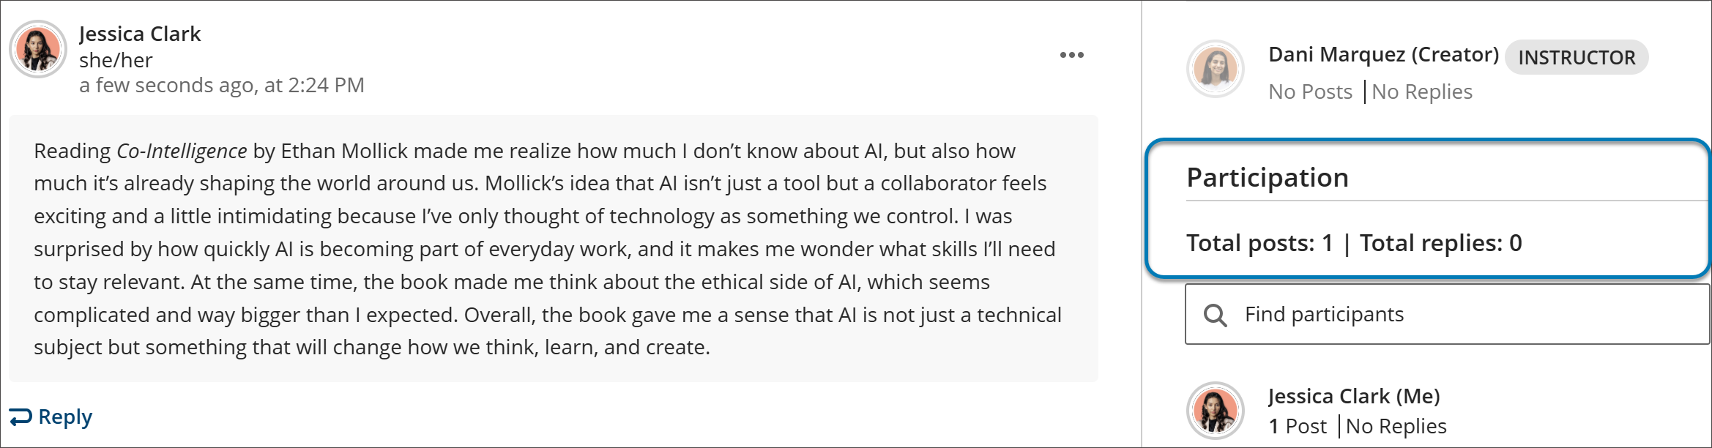Click the "Total posts: 1" summary
Viewport: 1712px width, 448px height.
coord(1259,243)
